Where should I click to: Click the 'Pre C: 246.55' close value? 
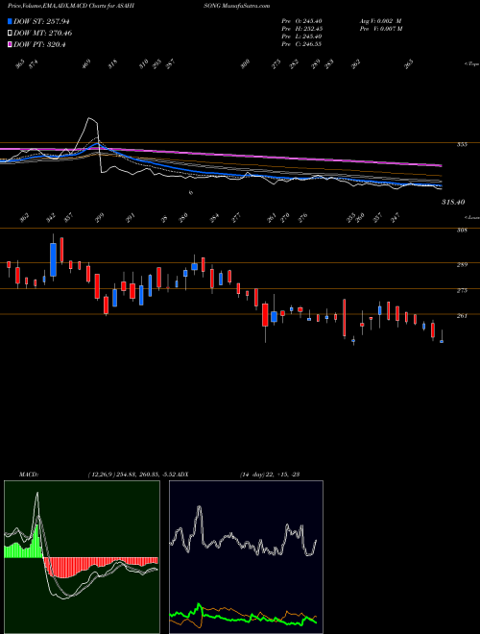pyautogui.click(x=301, y=44)
